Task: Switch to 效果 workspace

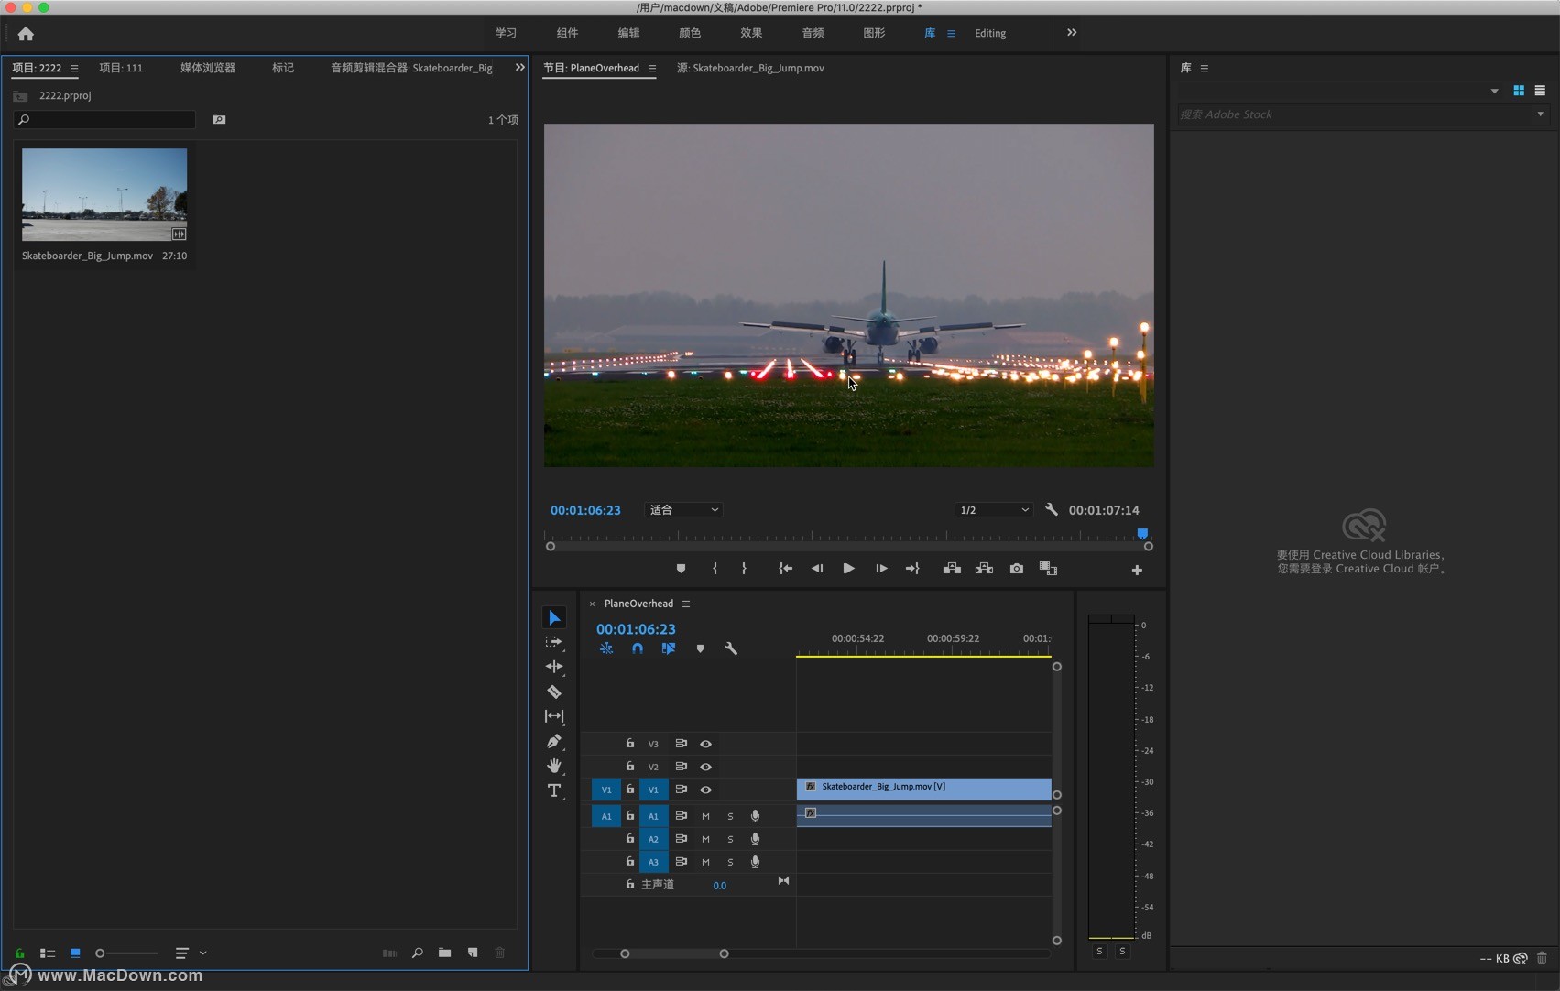Action: click(x=751, y=33)
